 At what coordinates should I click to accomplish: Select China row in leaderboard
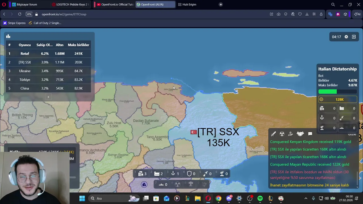[x=48, y=88]
